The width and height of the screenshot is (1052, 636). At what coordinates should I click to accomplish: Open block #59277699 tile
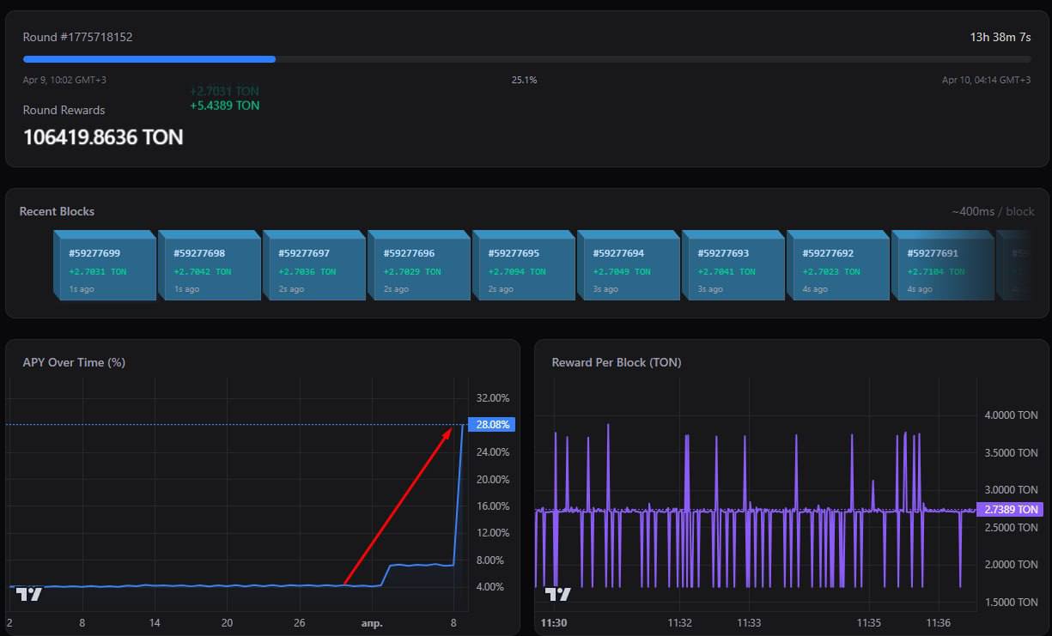point(104,269)
